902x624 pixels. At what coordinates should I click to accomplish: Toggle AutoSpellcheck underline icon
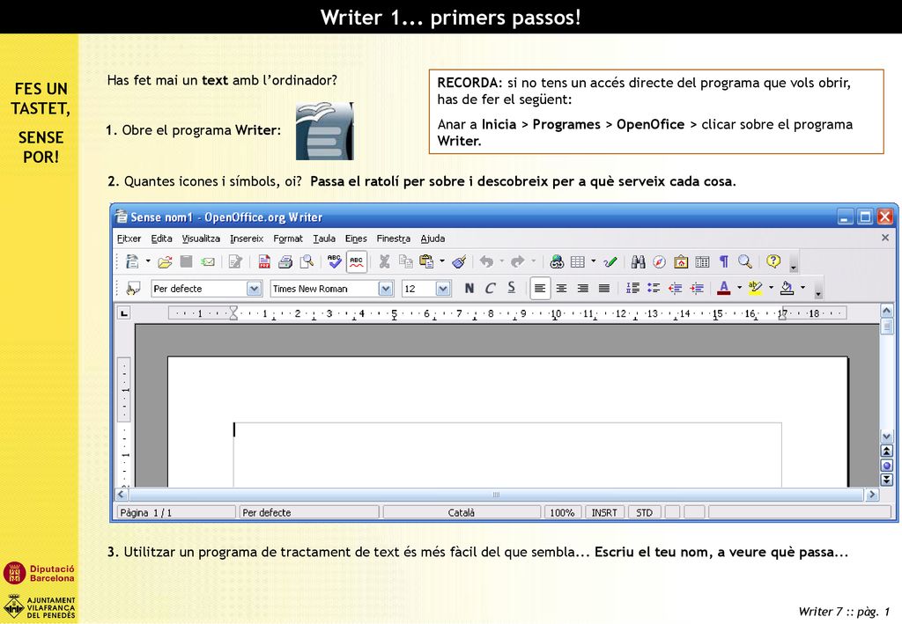pyautogui.click(x=357, y=262)
